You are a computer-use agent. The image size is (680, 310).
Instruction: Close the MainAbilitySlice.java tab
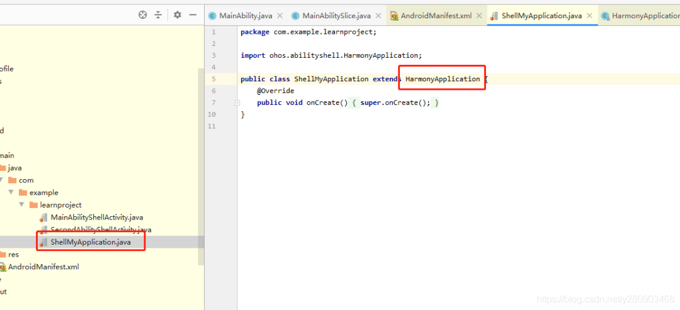tap(378, 16)
